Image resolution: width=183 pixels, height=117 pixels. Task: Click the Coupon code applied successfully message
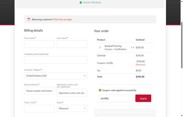pos(119,90)
